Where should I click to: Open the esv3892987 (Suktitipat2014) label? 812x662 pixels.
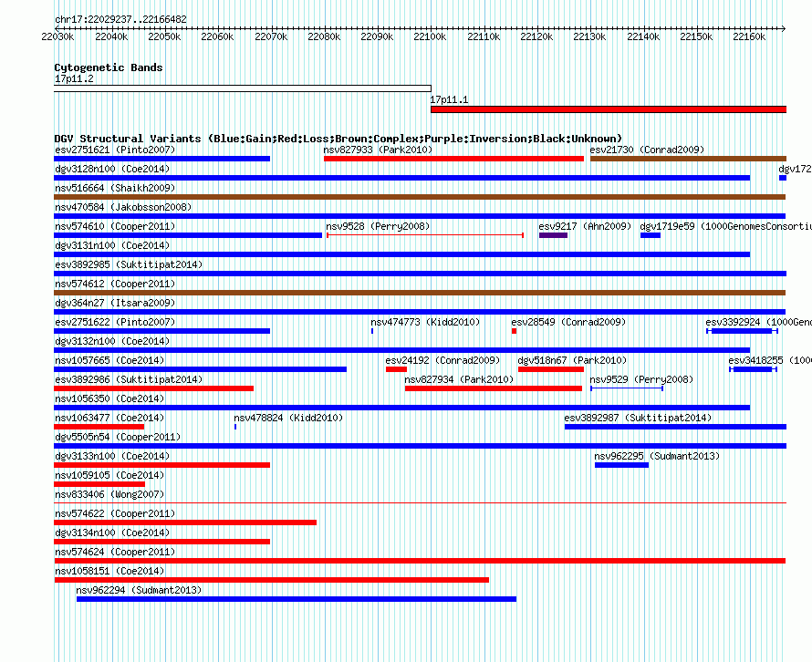(638, 418)
